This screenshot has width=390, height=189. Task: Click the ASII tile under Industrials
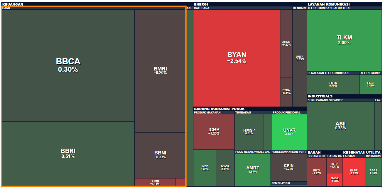(x=340, y=126)
